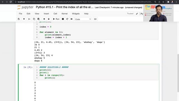Screen dimensions: 179x101
Task: Click the zoom magnifier icon in address bar
Action: (155, 2)
